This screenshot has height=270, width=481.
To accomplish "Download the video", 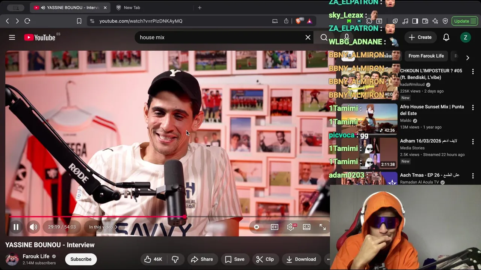I will coord(301,259).
